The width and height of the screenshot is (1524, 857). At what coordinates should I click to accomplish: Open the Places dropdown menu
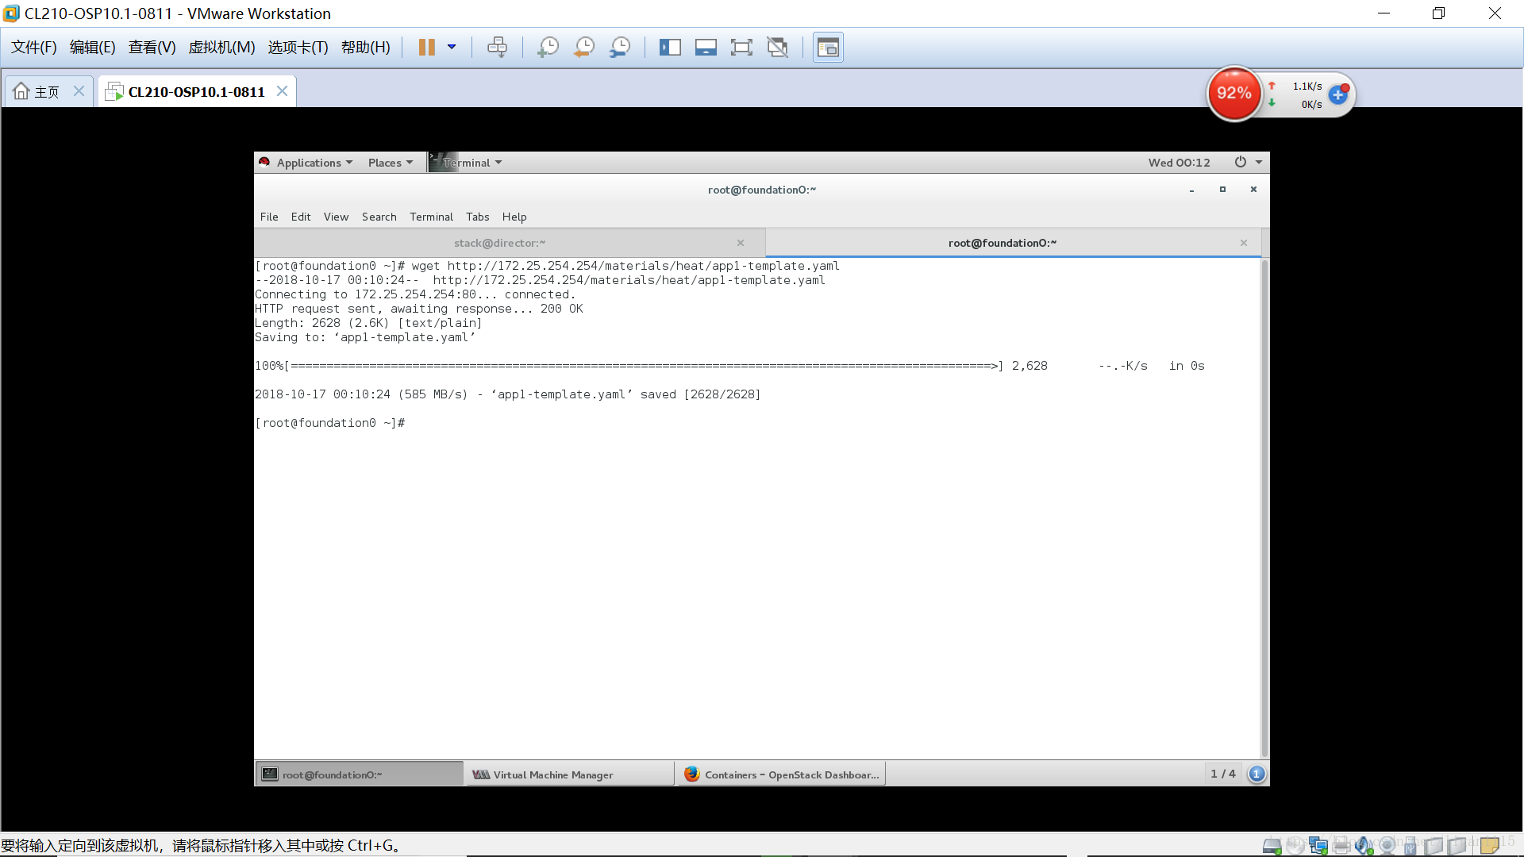390,163
